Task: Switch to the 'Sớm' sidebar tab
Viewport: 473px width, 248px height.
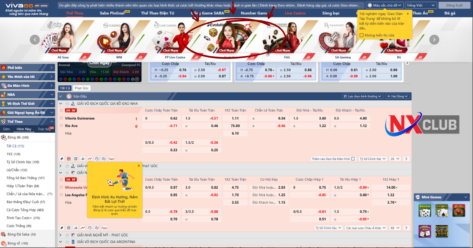Action: [x=6, y=129]
